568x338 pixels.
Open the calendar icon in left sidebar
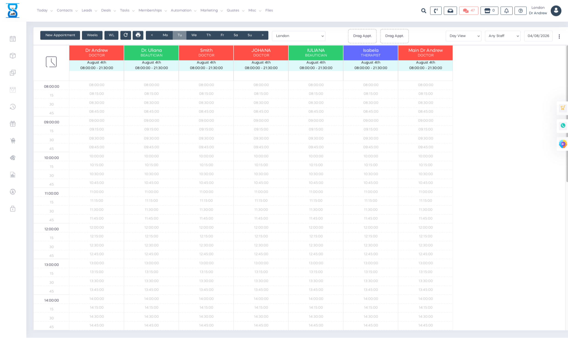(13, 39)
